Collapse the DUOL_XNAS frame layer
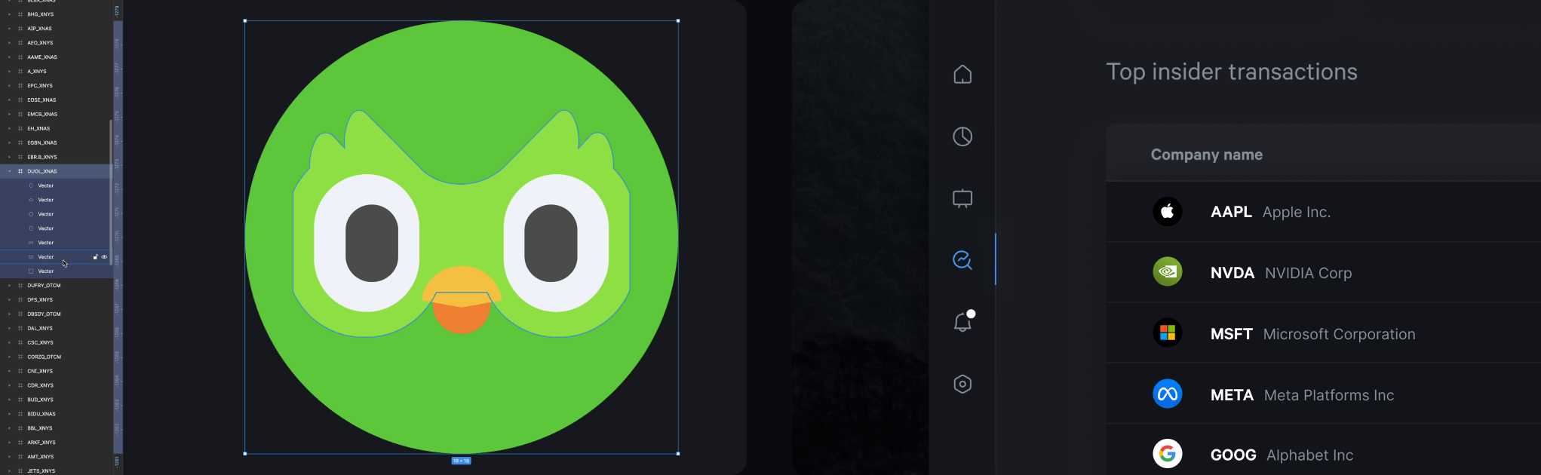This screenshot has width=1541, height=475. pyautogui.click(x=10, y=171)
